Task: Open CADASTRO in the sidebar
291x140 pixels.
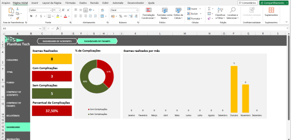Action: click(12, 60)
